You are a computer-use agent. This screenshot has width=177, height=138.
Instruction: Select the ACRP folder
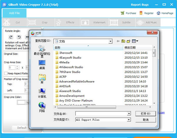tap(61, 77)
